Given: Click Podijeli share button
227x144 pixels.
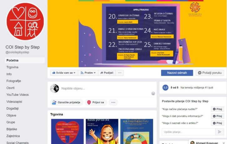Looking at the screenshot, I should point(107,73).
